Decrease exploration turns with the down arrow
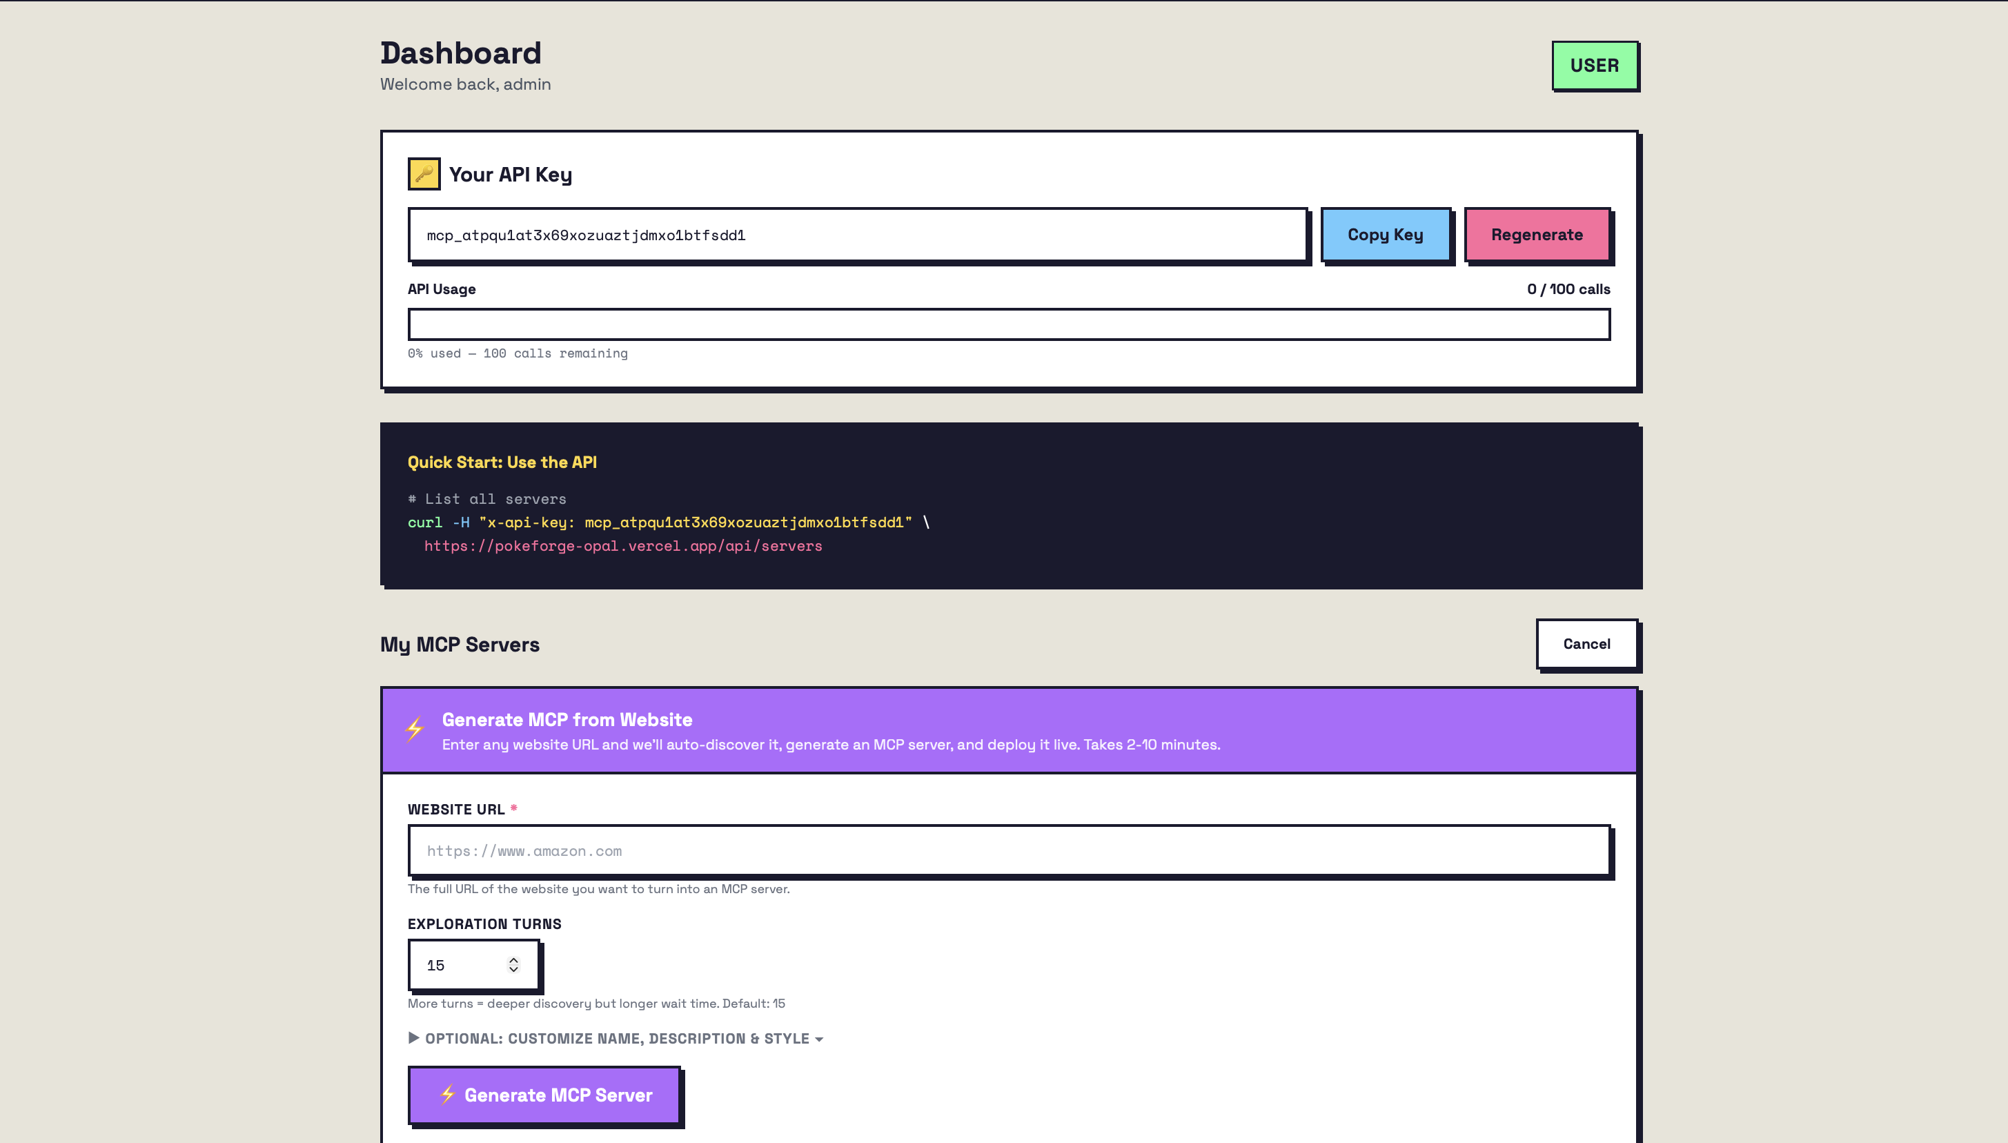2008x1143 pixels. (513, 970)
